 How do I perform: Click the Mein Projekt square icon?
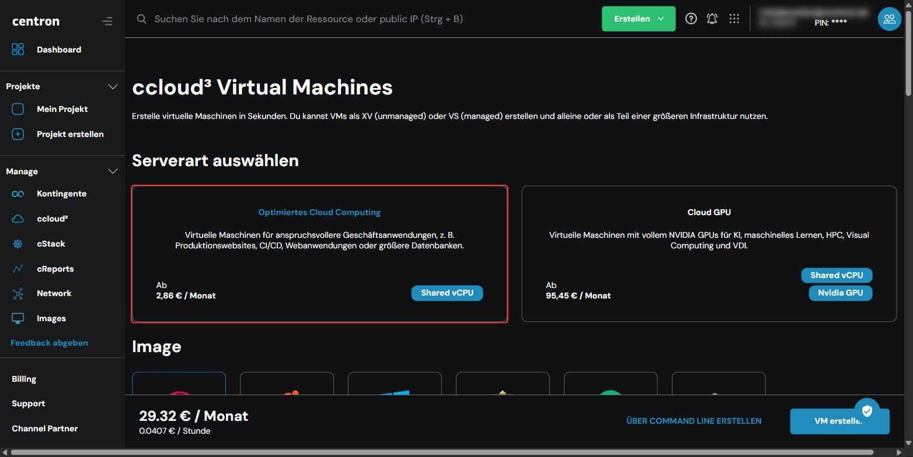pyautogui.click(x=18, y=109)
